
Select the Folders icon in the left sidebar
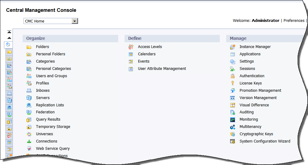pos(9,52)
